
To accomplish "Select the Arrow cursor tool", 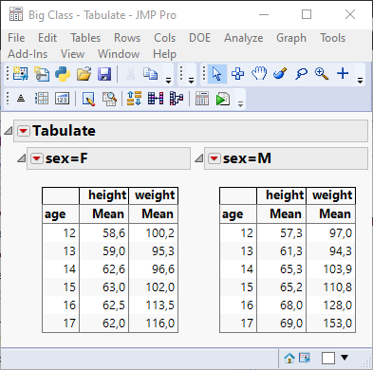I will tap(217, 74).
